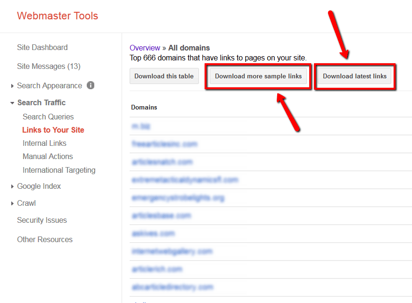Check Security Issues
Viewport: 412px width, 303px height.
pos(42,220)
